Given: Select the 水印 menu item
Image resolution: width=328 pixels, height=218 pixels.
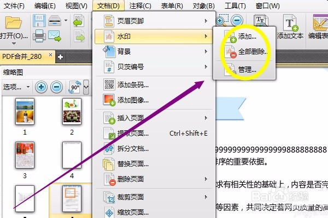Looking at the screenshot, I should [154, 37].
